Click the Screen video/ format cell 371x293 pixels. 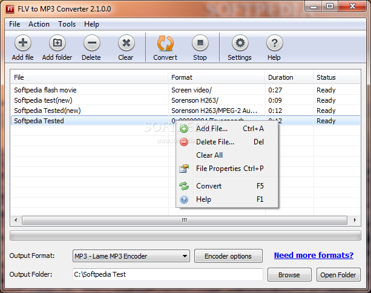[x=192, y=90]
